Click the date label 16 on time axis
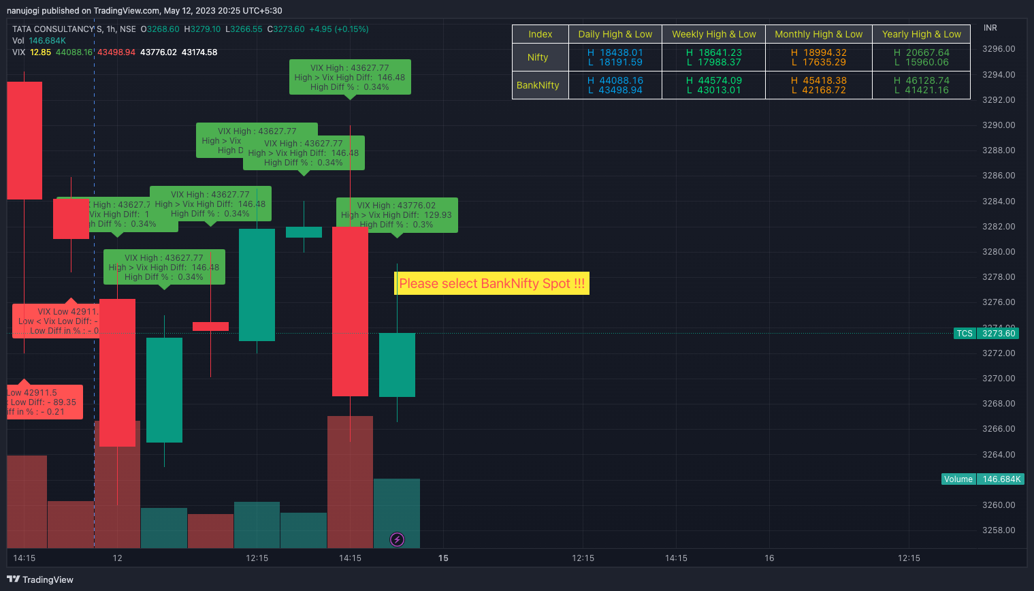This screenshot has width=1034, height=591. (769, 558)
